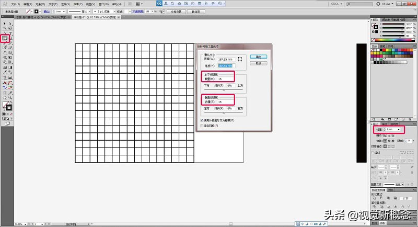This screenshot has width=418, height=227.
Task: Click the OK (确定) button in dialog
Action: coord(258,56)
